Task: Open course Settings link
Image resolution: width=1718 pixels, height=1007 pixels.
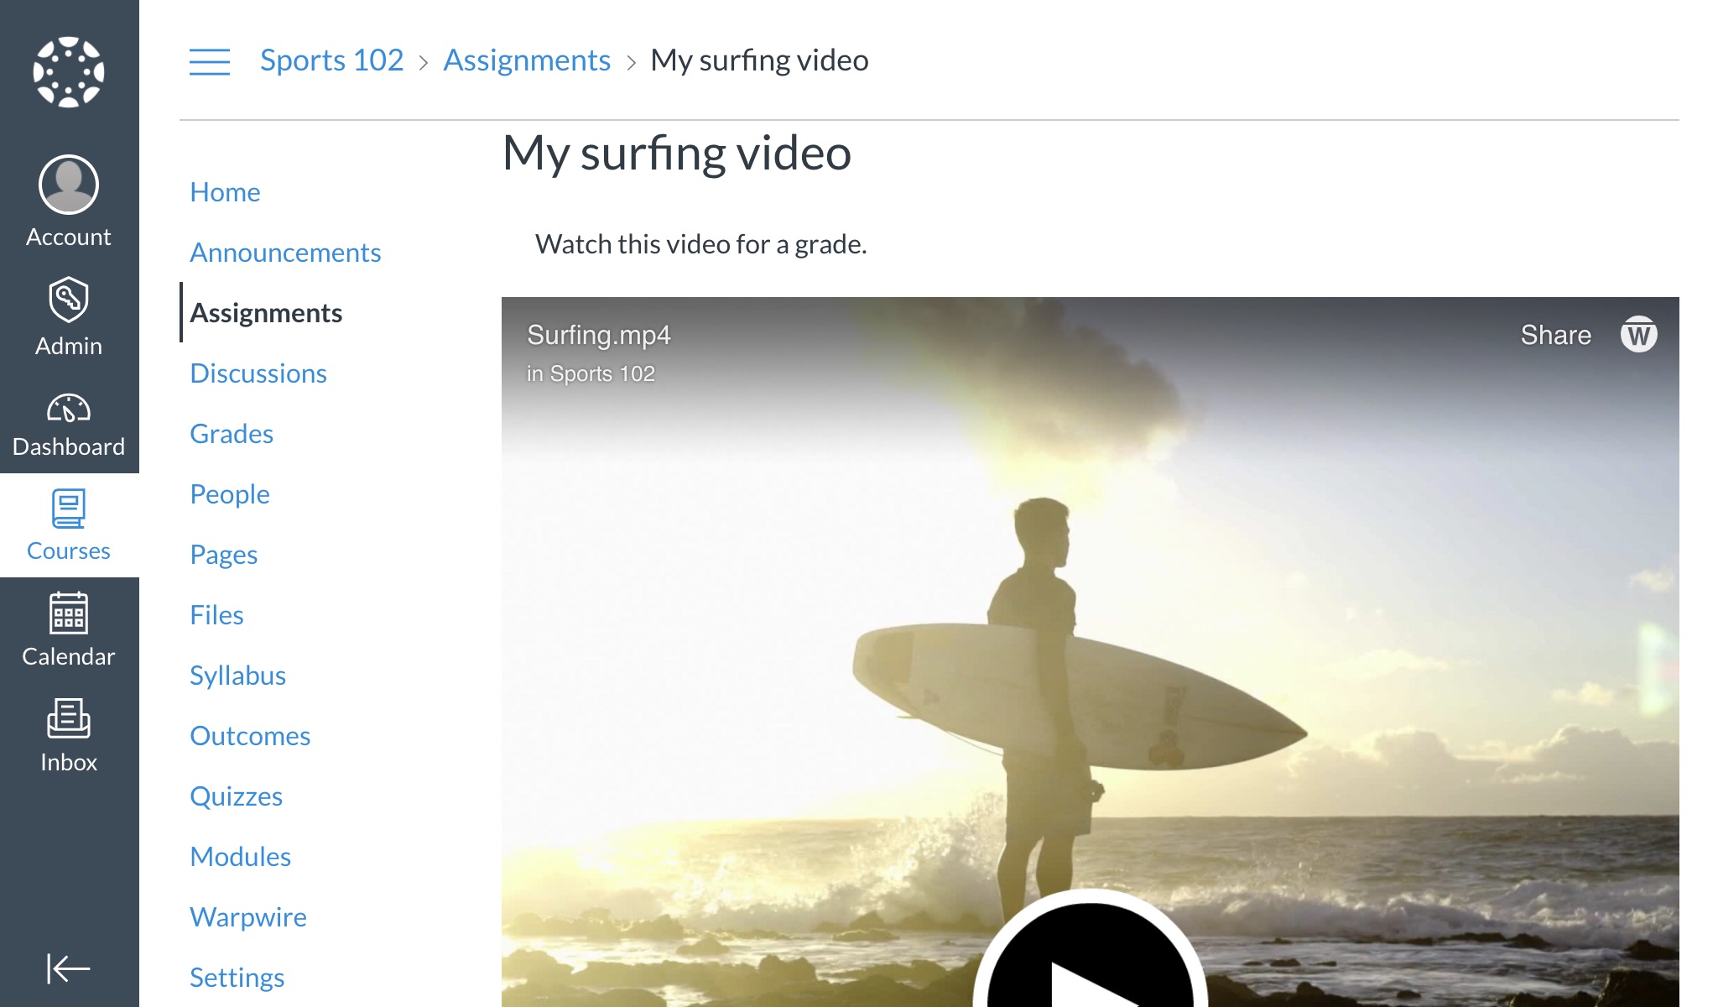Action: point(237,978)
